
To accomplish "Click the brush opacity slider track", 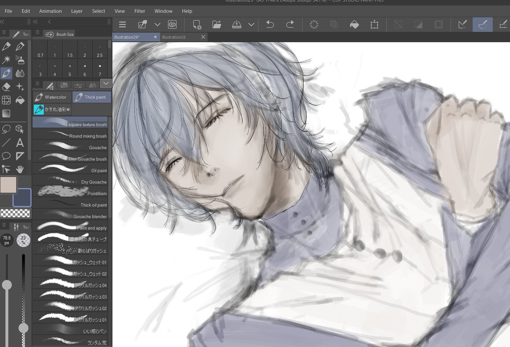I will point(23,299).
